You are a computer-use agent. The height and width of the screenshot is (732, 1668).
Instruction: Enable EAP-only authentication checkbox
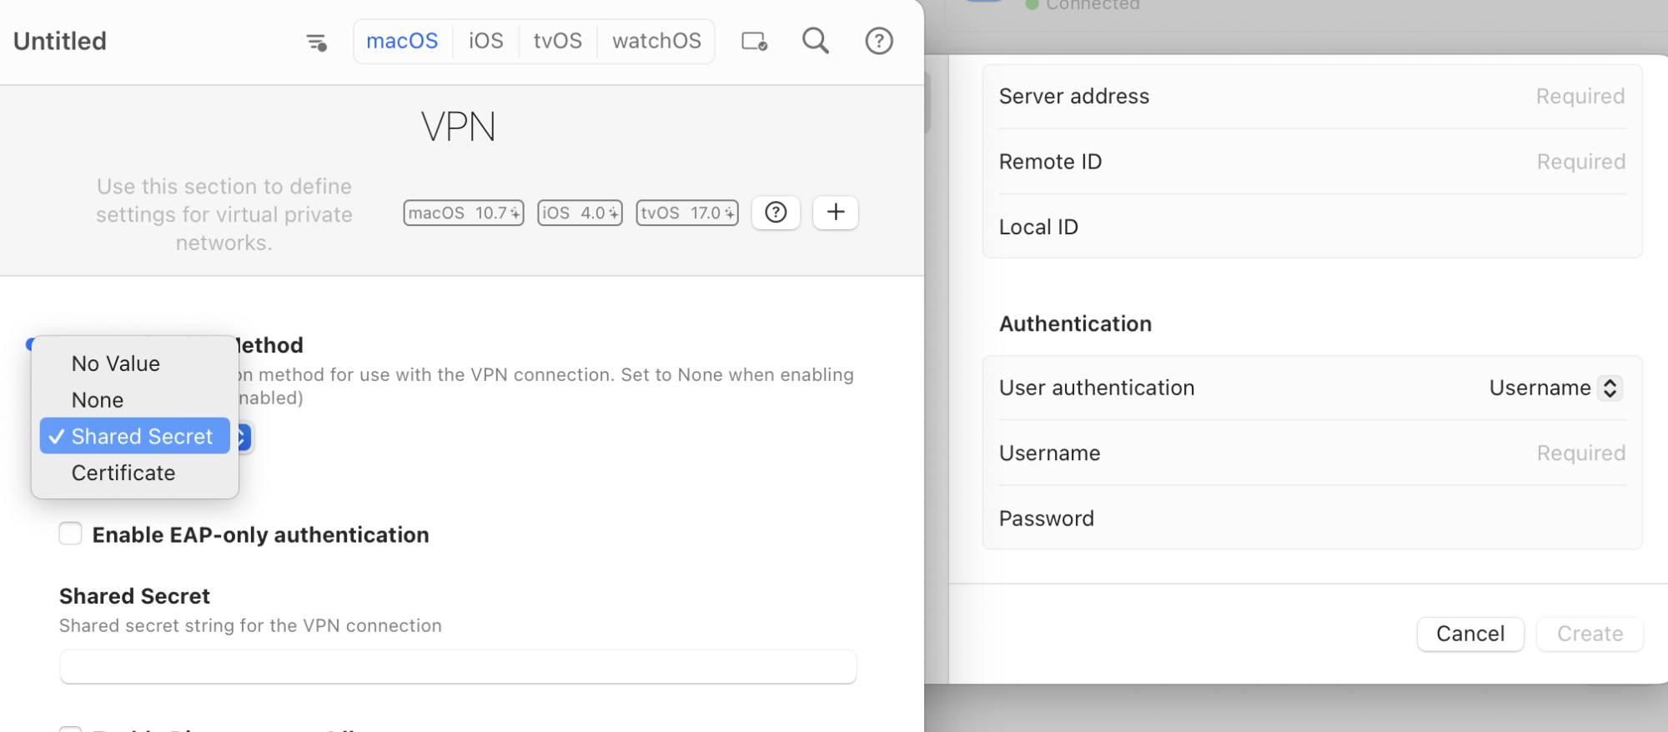tap(71, 534)
